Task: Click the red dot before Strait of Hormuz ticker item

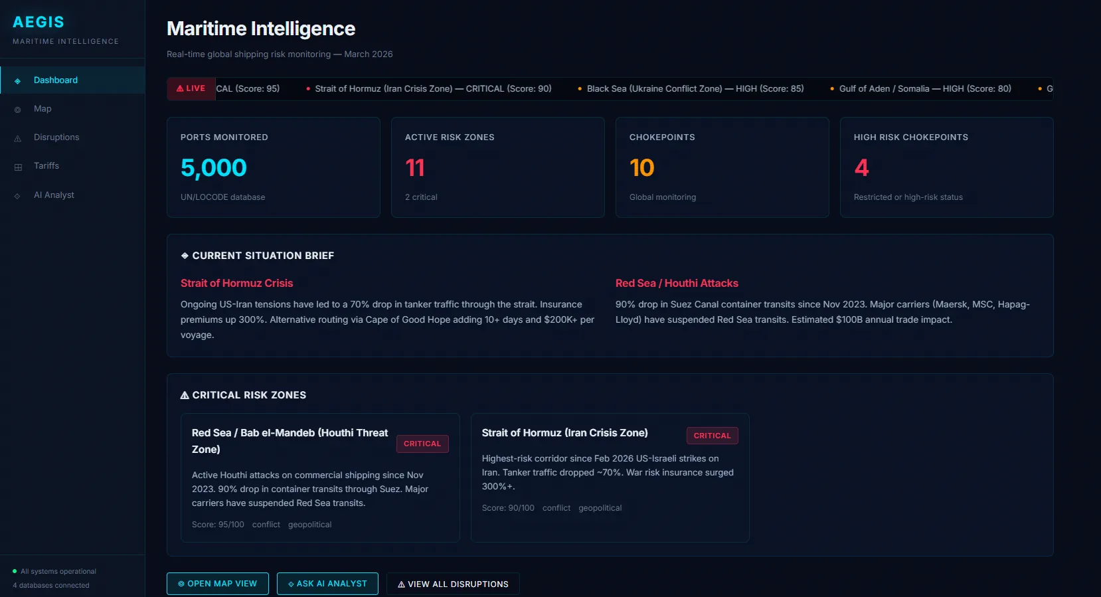Action: coord(308,89)
